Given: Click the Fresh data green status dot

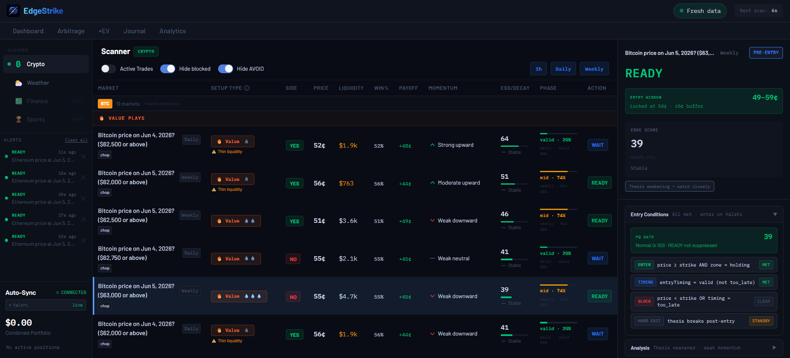Looking at the screenshot, I should click(x=681, y=11).
